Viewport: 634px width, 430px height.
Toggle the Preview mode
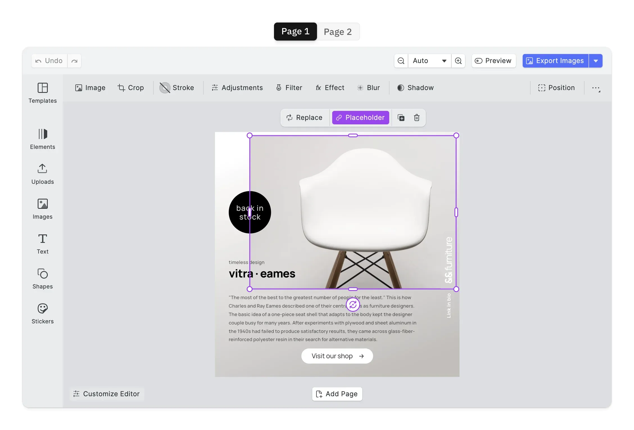click(493, 61)
